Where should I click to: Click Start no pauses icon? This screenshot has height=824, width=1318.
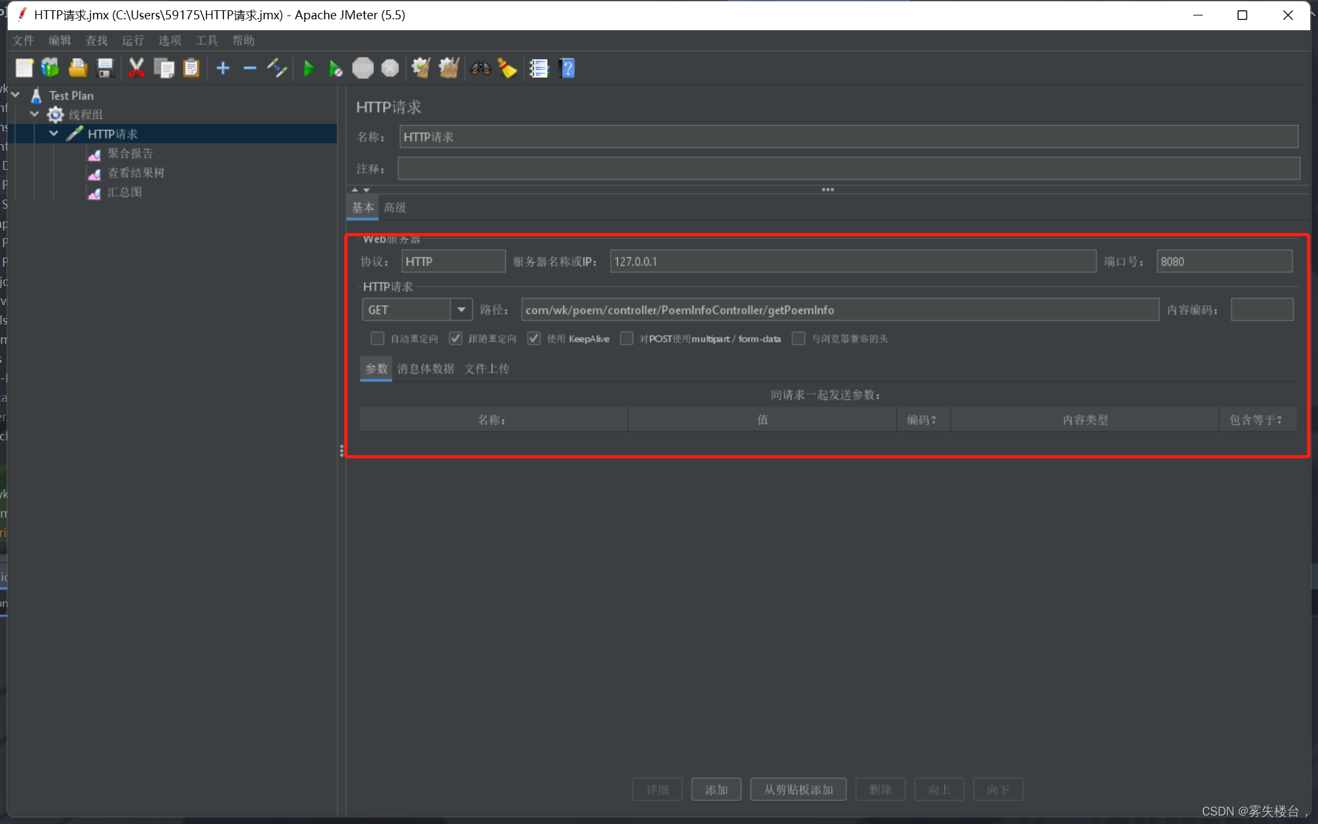[335, 68]
